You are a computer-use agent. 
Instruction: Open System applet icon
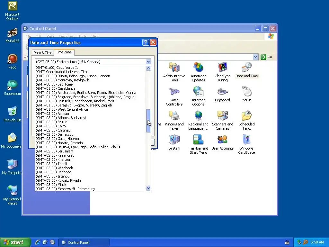[174, 142]
